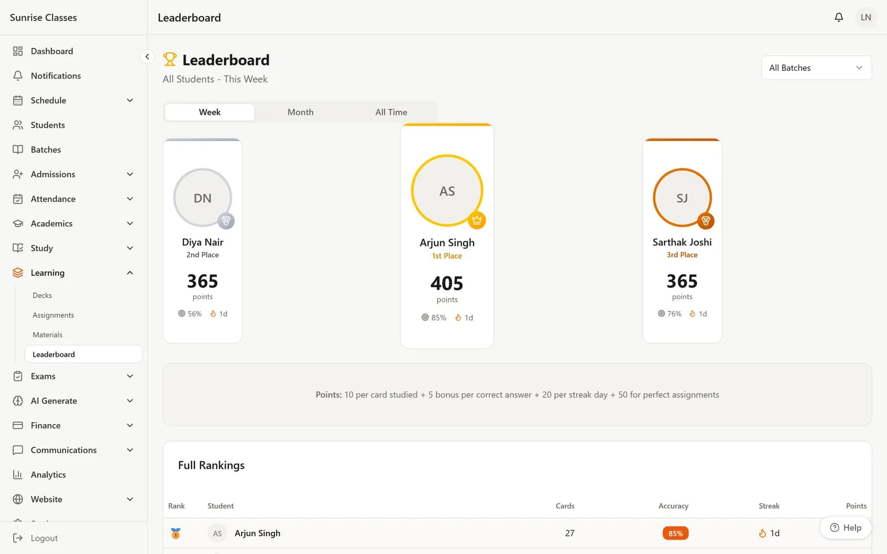Open the All Batches dropdown
This screenshot has height=554, width=887.
pos(816,68)
